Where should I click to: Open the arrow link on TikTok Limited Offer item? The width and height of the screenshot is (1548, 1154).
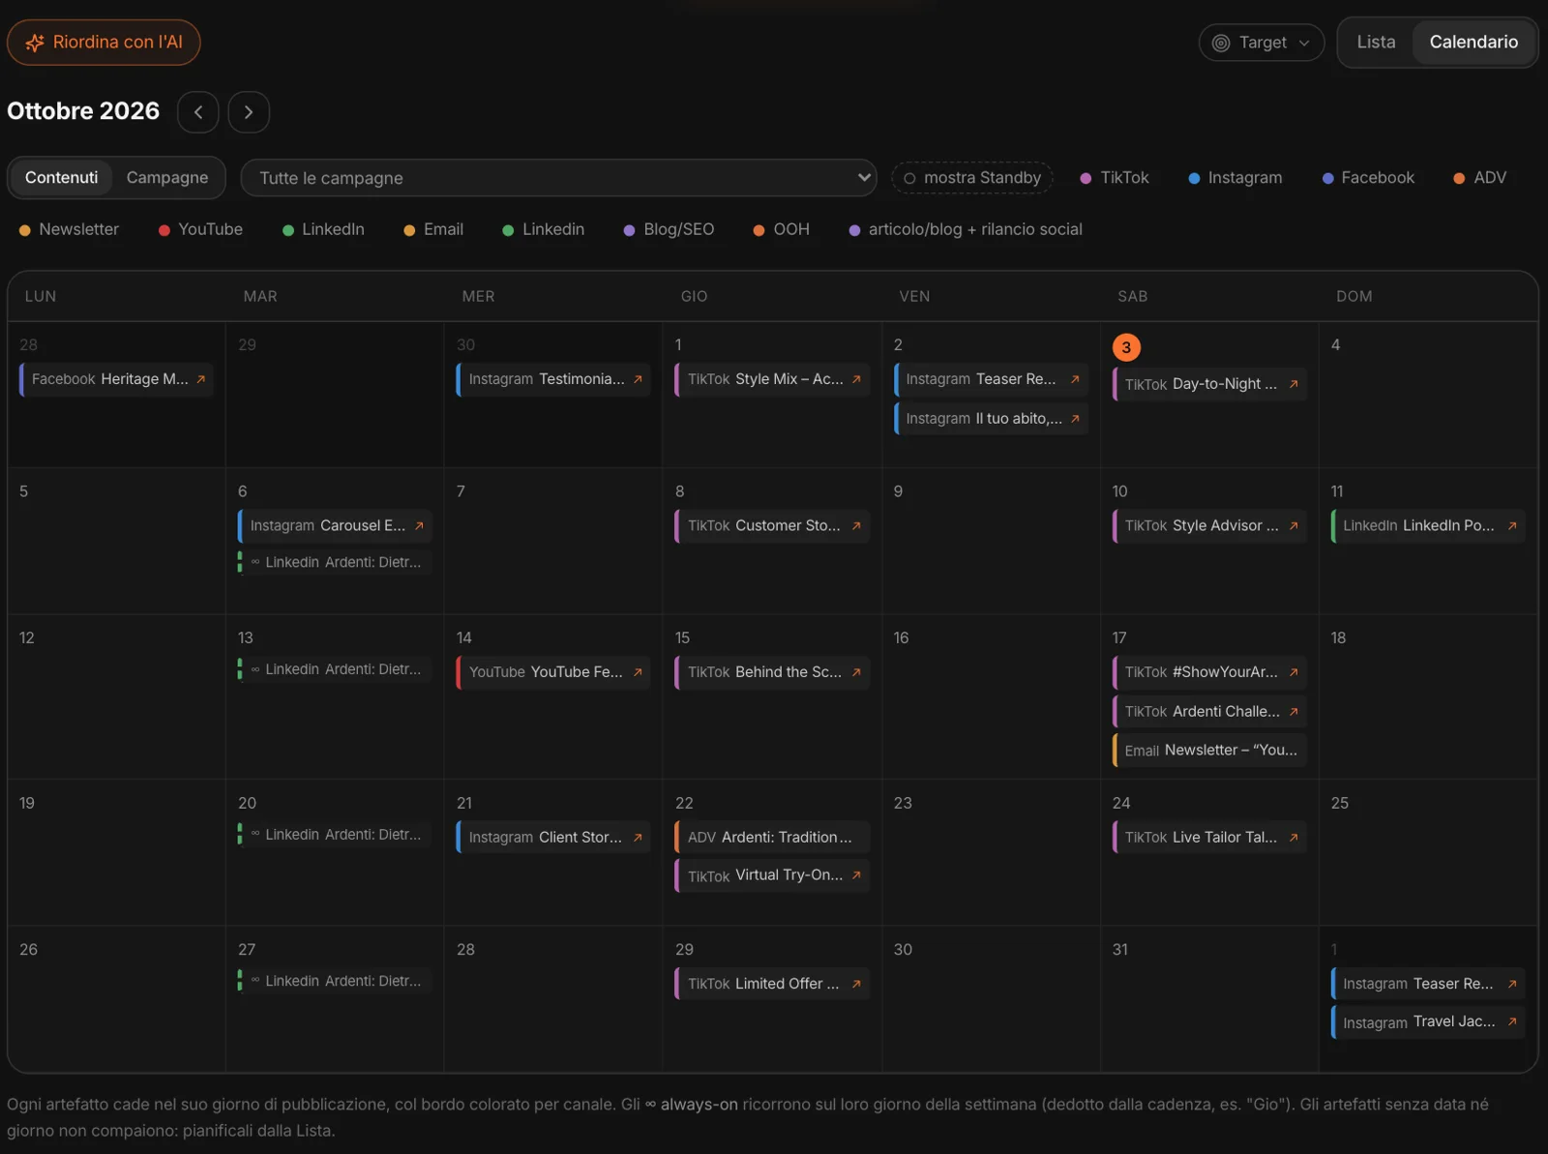click(x=856, y=984)
